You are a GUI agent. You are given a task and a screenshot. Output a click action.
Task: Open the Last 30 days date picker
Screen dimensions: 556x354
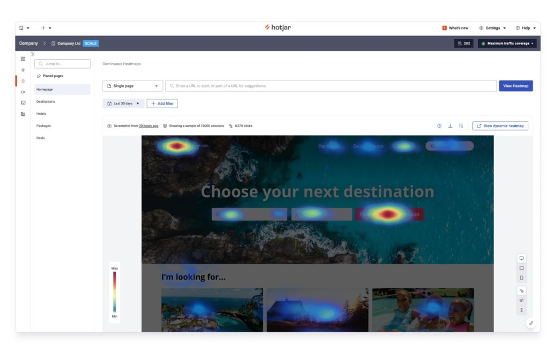click(x=124, y=103)
